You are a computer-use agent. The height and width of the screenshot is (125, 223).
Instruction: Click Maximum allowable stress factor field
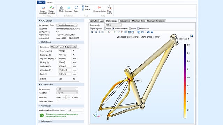pyautogui.click(x=75, y=110)
